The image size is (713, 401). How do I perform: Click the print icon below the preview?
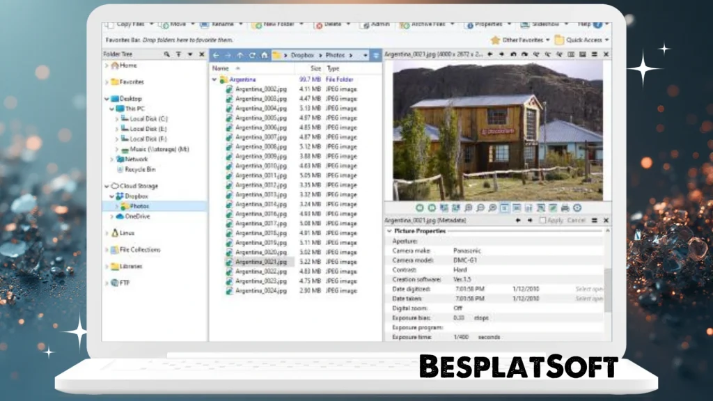click(x=564, y=207)
